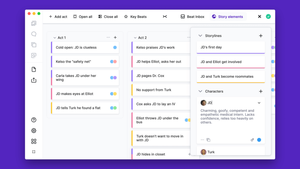Select the JD's first day storyline
This screenshot has width=300, height=169.
tap(231, 47)
